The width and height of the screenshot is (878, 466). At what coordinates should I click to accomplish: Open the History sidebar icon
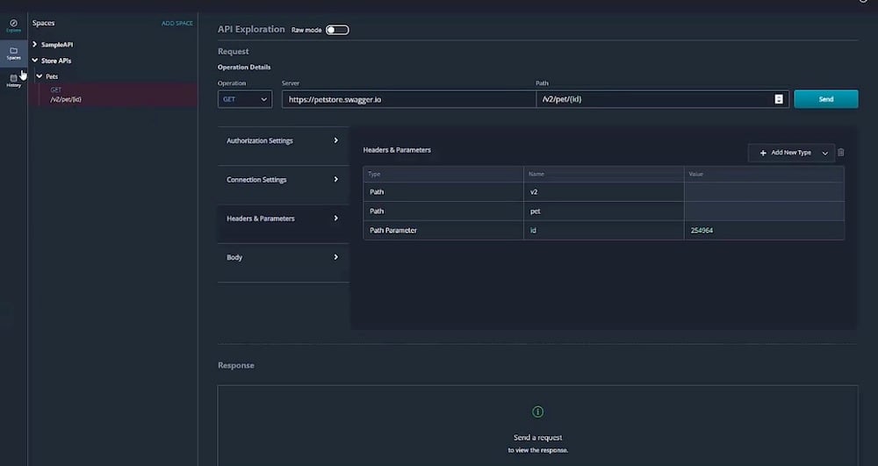click(13, 80)
